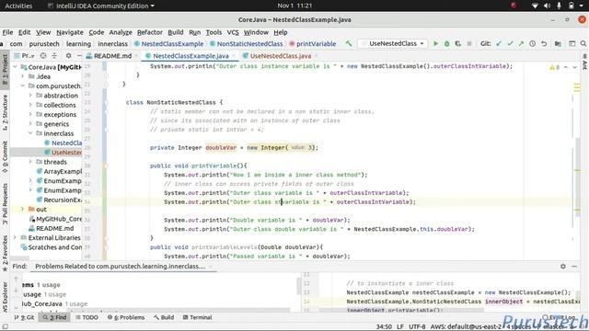Viewport: 589px width, 331px height.
Task: Toggle the Structure tool window strip
Action: 5,112
